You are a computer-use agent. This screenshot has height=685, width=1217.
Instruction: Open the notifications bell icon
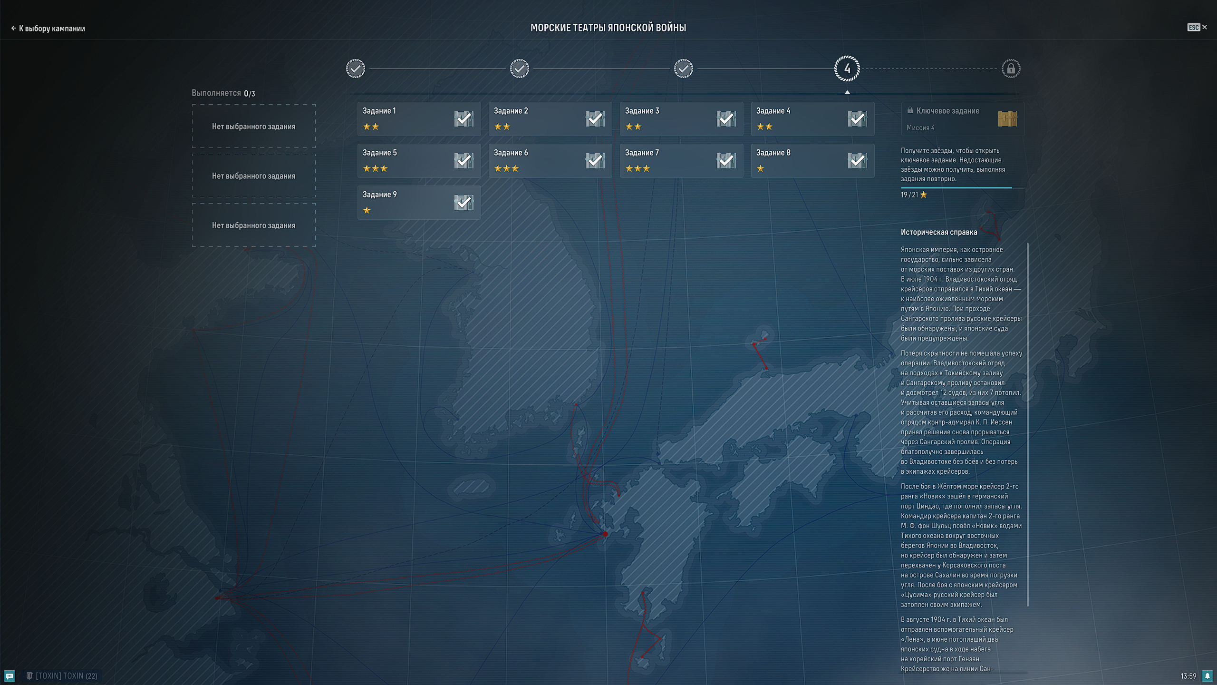[1207, 676]
